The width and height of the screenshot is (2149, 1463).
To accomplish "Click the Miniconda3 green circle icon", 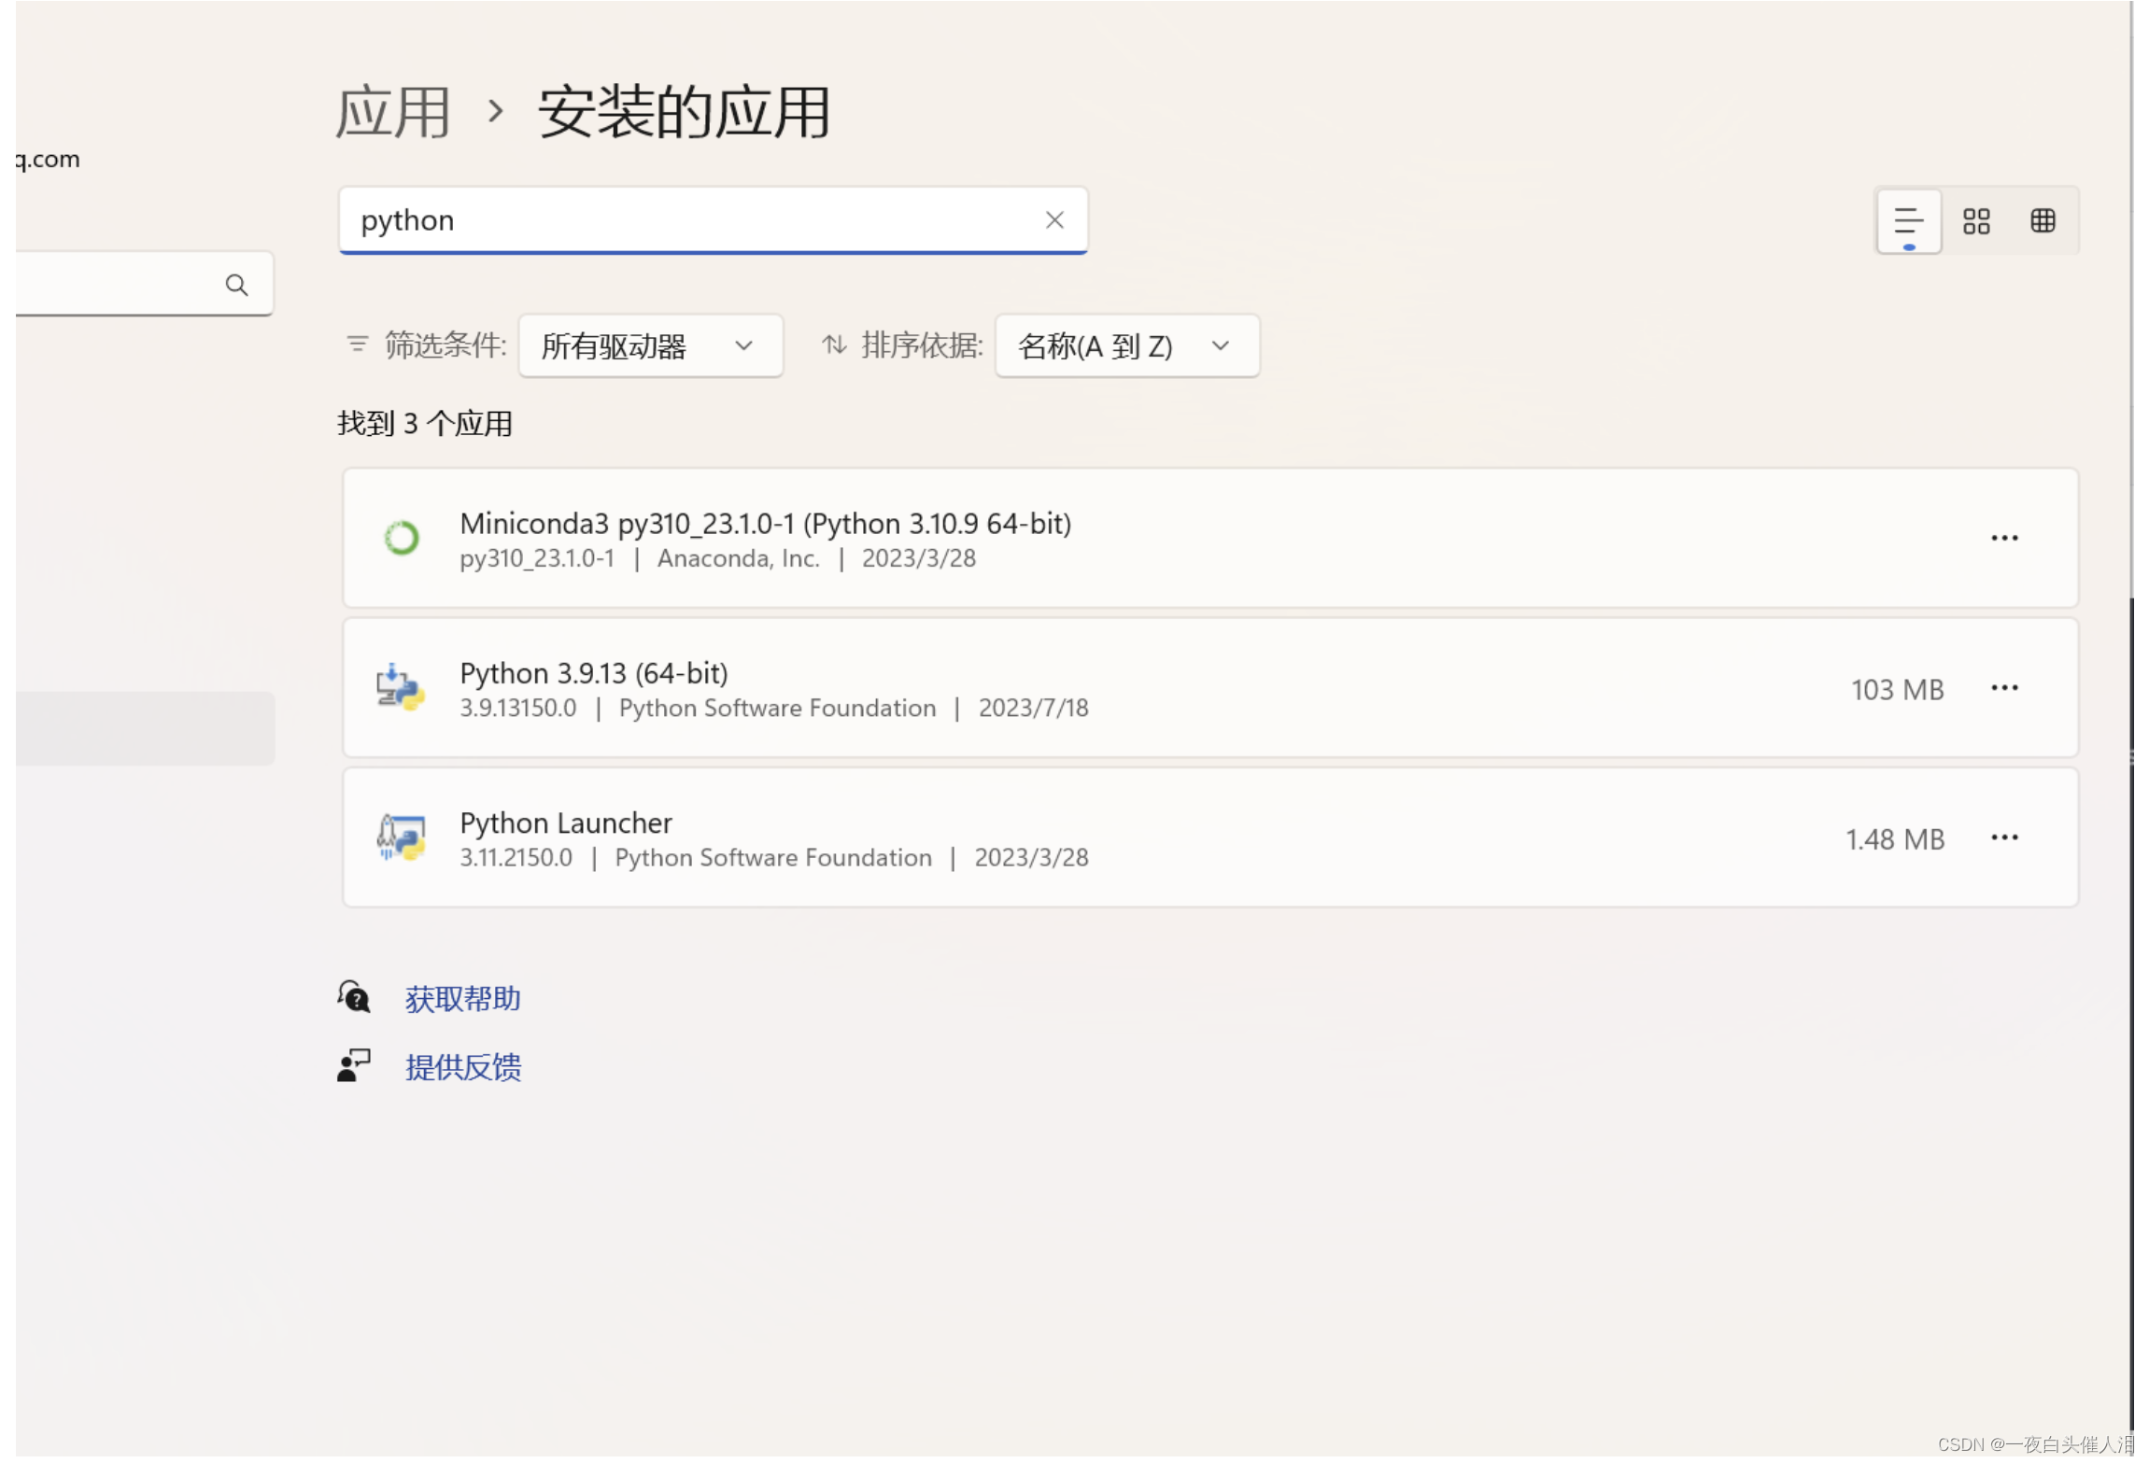I will pos(402,539).
